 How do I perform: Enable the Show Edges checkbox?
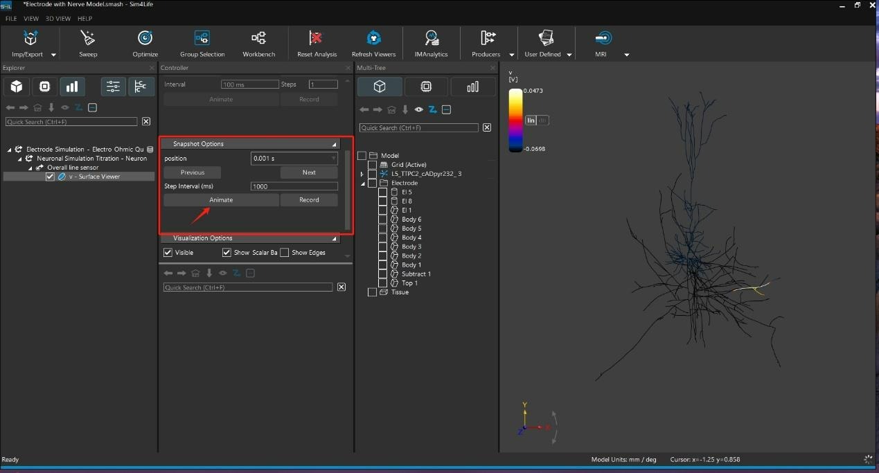point(285,253)
